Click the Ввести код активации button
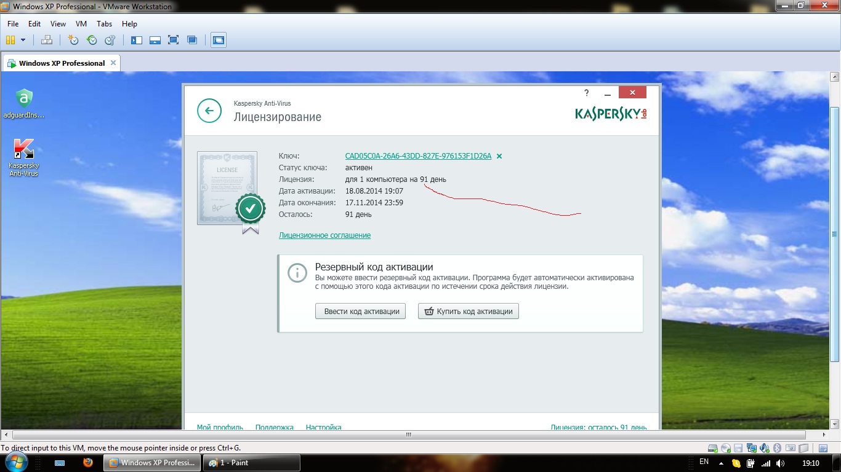841x472 pixels. click(x=361, y=311)
